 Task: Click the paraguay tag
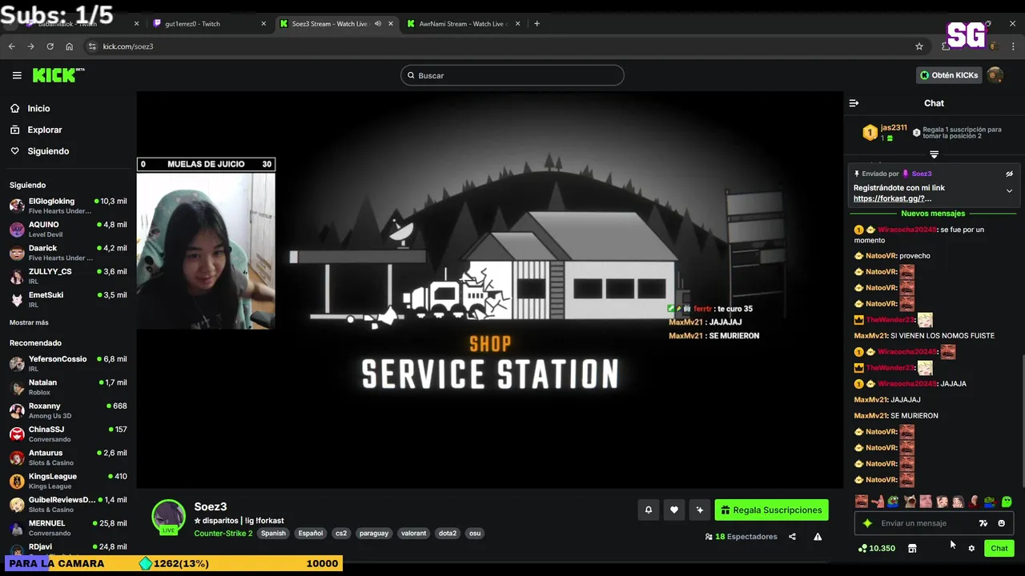374,534
